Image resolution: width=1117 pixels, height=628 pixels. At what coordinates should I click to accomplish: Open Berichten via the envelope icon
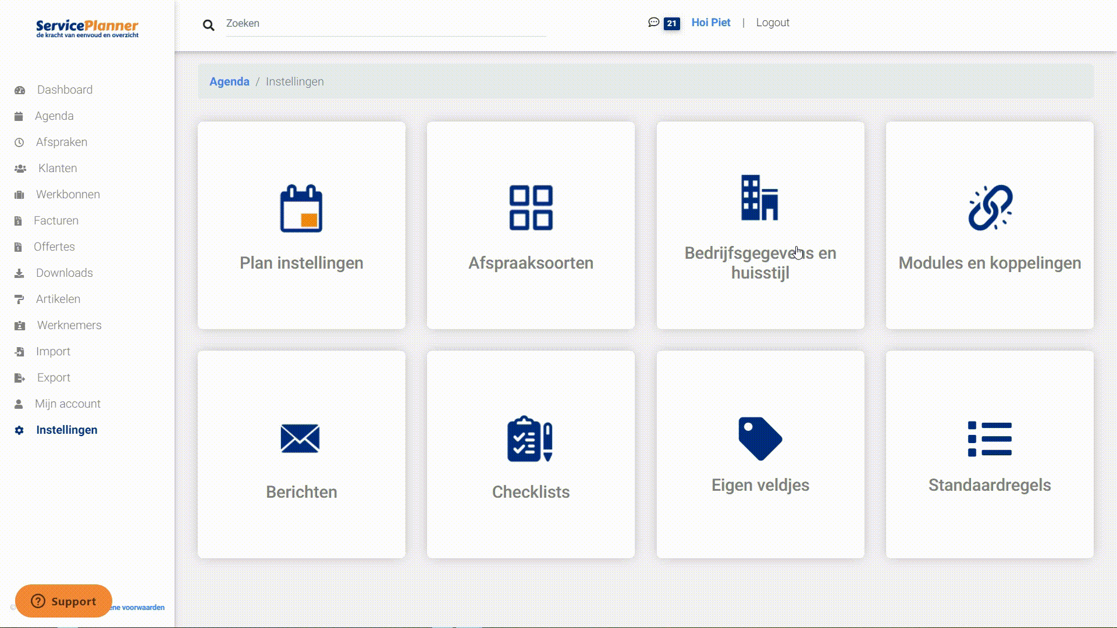point(300,439)
